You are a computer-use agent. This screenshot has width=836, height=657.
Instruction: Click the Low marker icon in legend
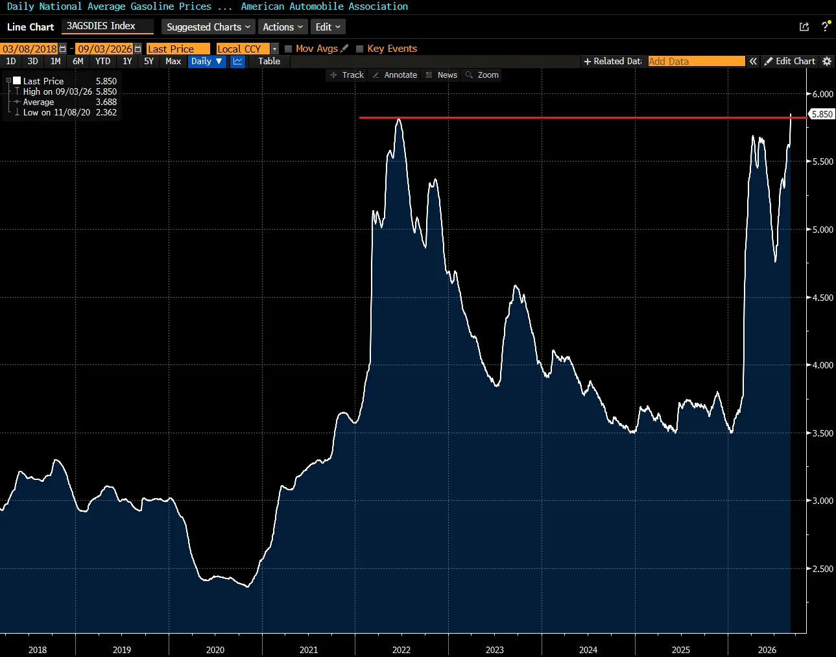tap(17, 112)
